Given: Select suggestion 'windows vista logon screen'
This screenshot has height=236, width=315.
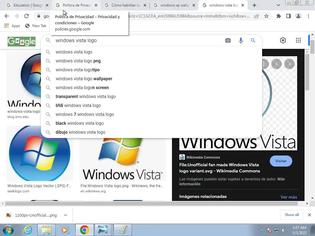Looking at the screenshot, I should [x=151, y=88].
